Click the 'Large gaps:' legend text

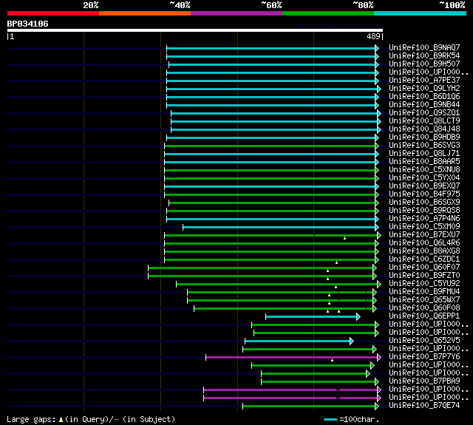point(31,419)
